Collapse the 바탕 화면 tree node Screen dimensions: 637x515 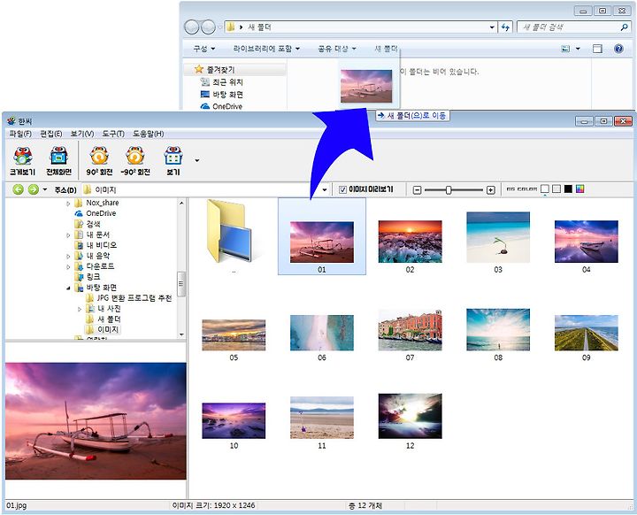tap(68, 288)
